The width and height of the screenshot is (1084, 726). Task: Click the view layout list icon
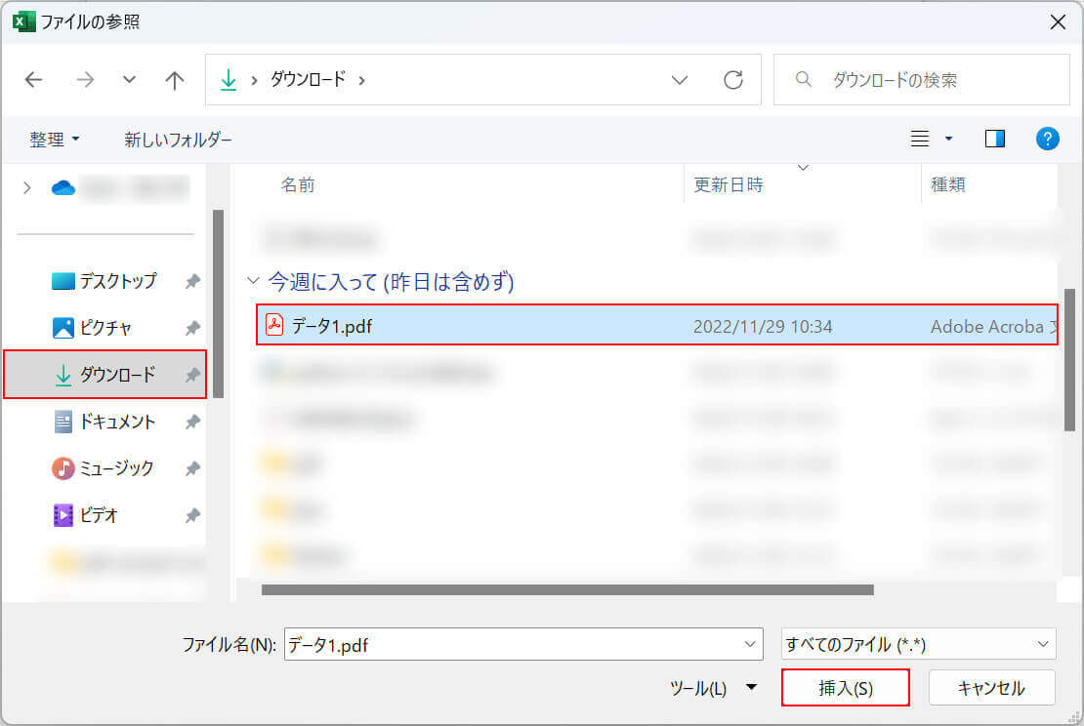920,139
